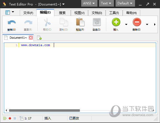Open a new document tab icon
Image resolution: width=160 pixels, height=123 pixels.
click(39, 38)
